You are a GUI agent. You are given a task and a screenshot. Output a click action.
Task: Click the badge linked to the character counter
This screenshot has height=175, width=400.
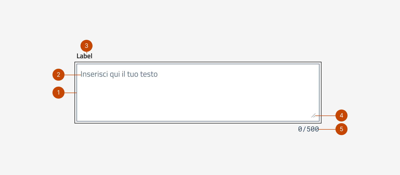[341, 129]
